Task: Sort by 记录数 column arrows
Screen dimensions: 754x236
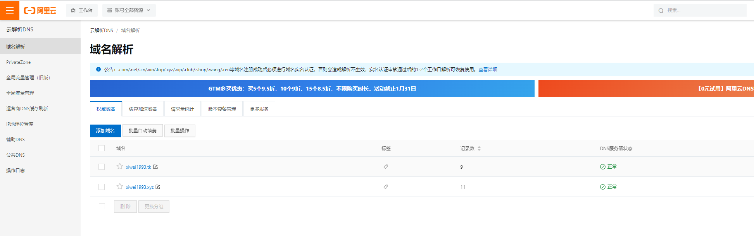Action: [479, 149]
